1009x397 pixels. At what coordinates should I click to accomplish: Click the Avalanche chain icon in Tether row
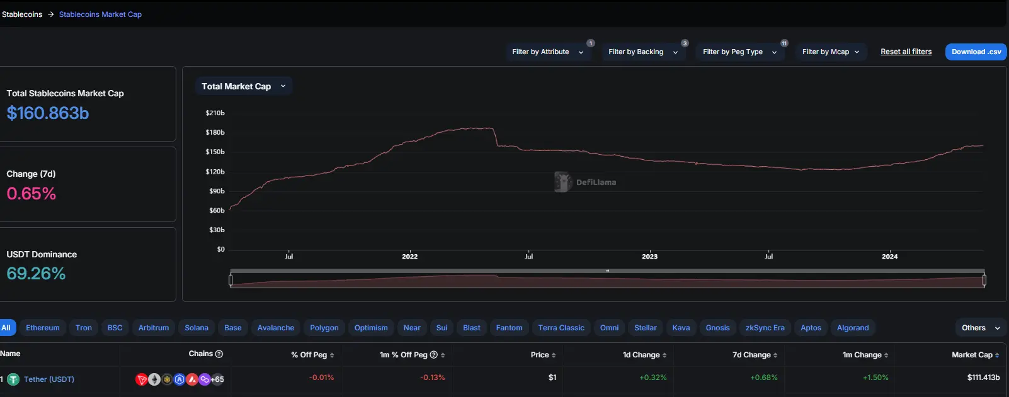tap(192, 379)
